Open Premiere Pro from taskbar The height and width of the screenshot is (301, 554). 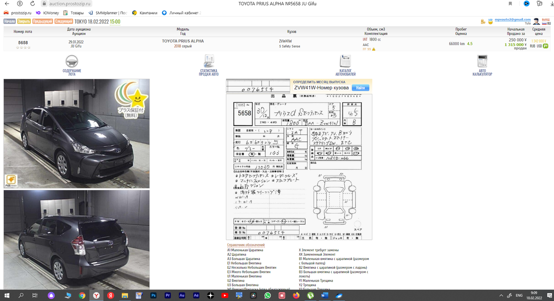point(168,295)
